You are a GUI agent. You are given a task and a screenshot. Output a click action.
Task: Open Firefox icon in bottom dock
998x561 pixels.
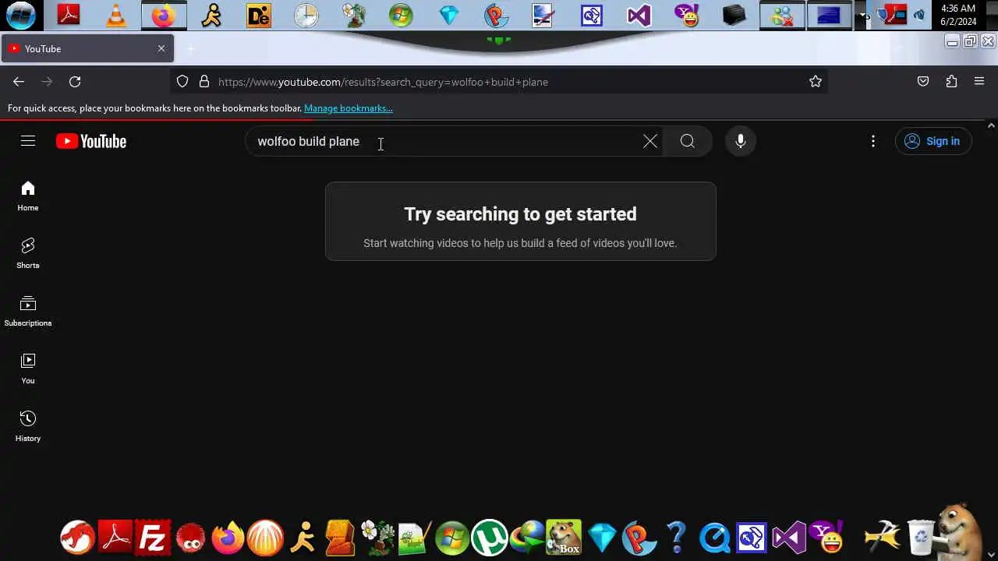[x=228, y=538]
